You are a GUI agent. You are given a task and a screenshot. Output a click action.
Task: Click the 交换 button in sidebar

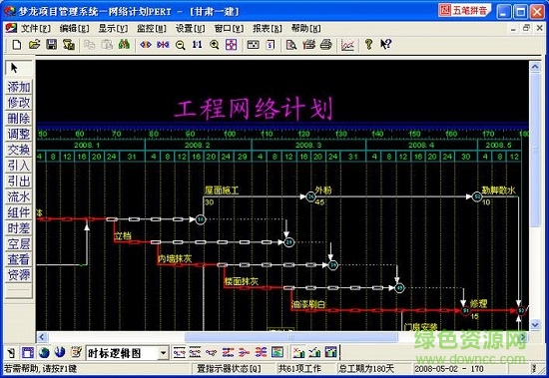click(19, 150)
